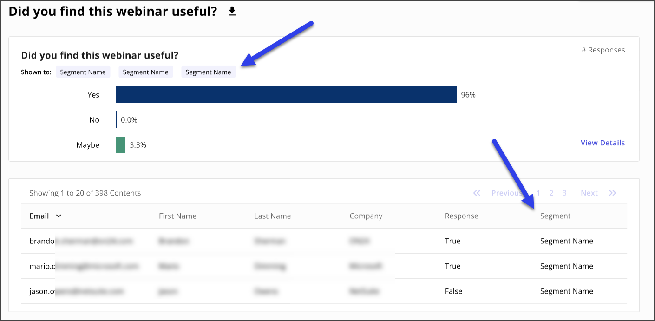
Task: Open results page 3
Action: pos(564,193)
